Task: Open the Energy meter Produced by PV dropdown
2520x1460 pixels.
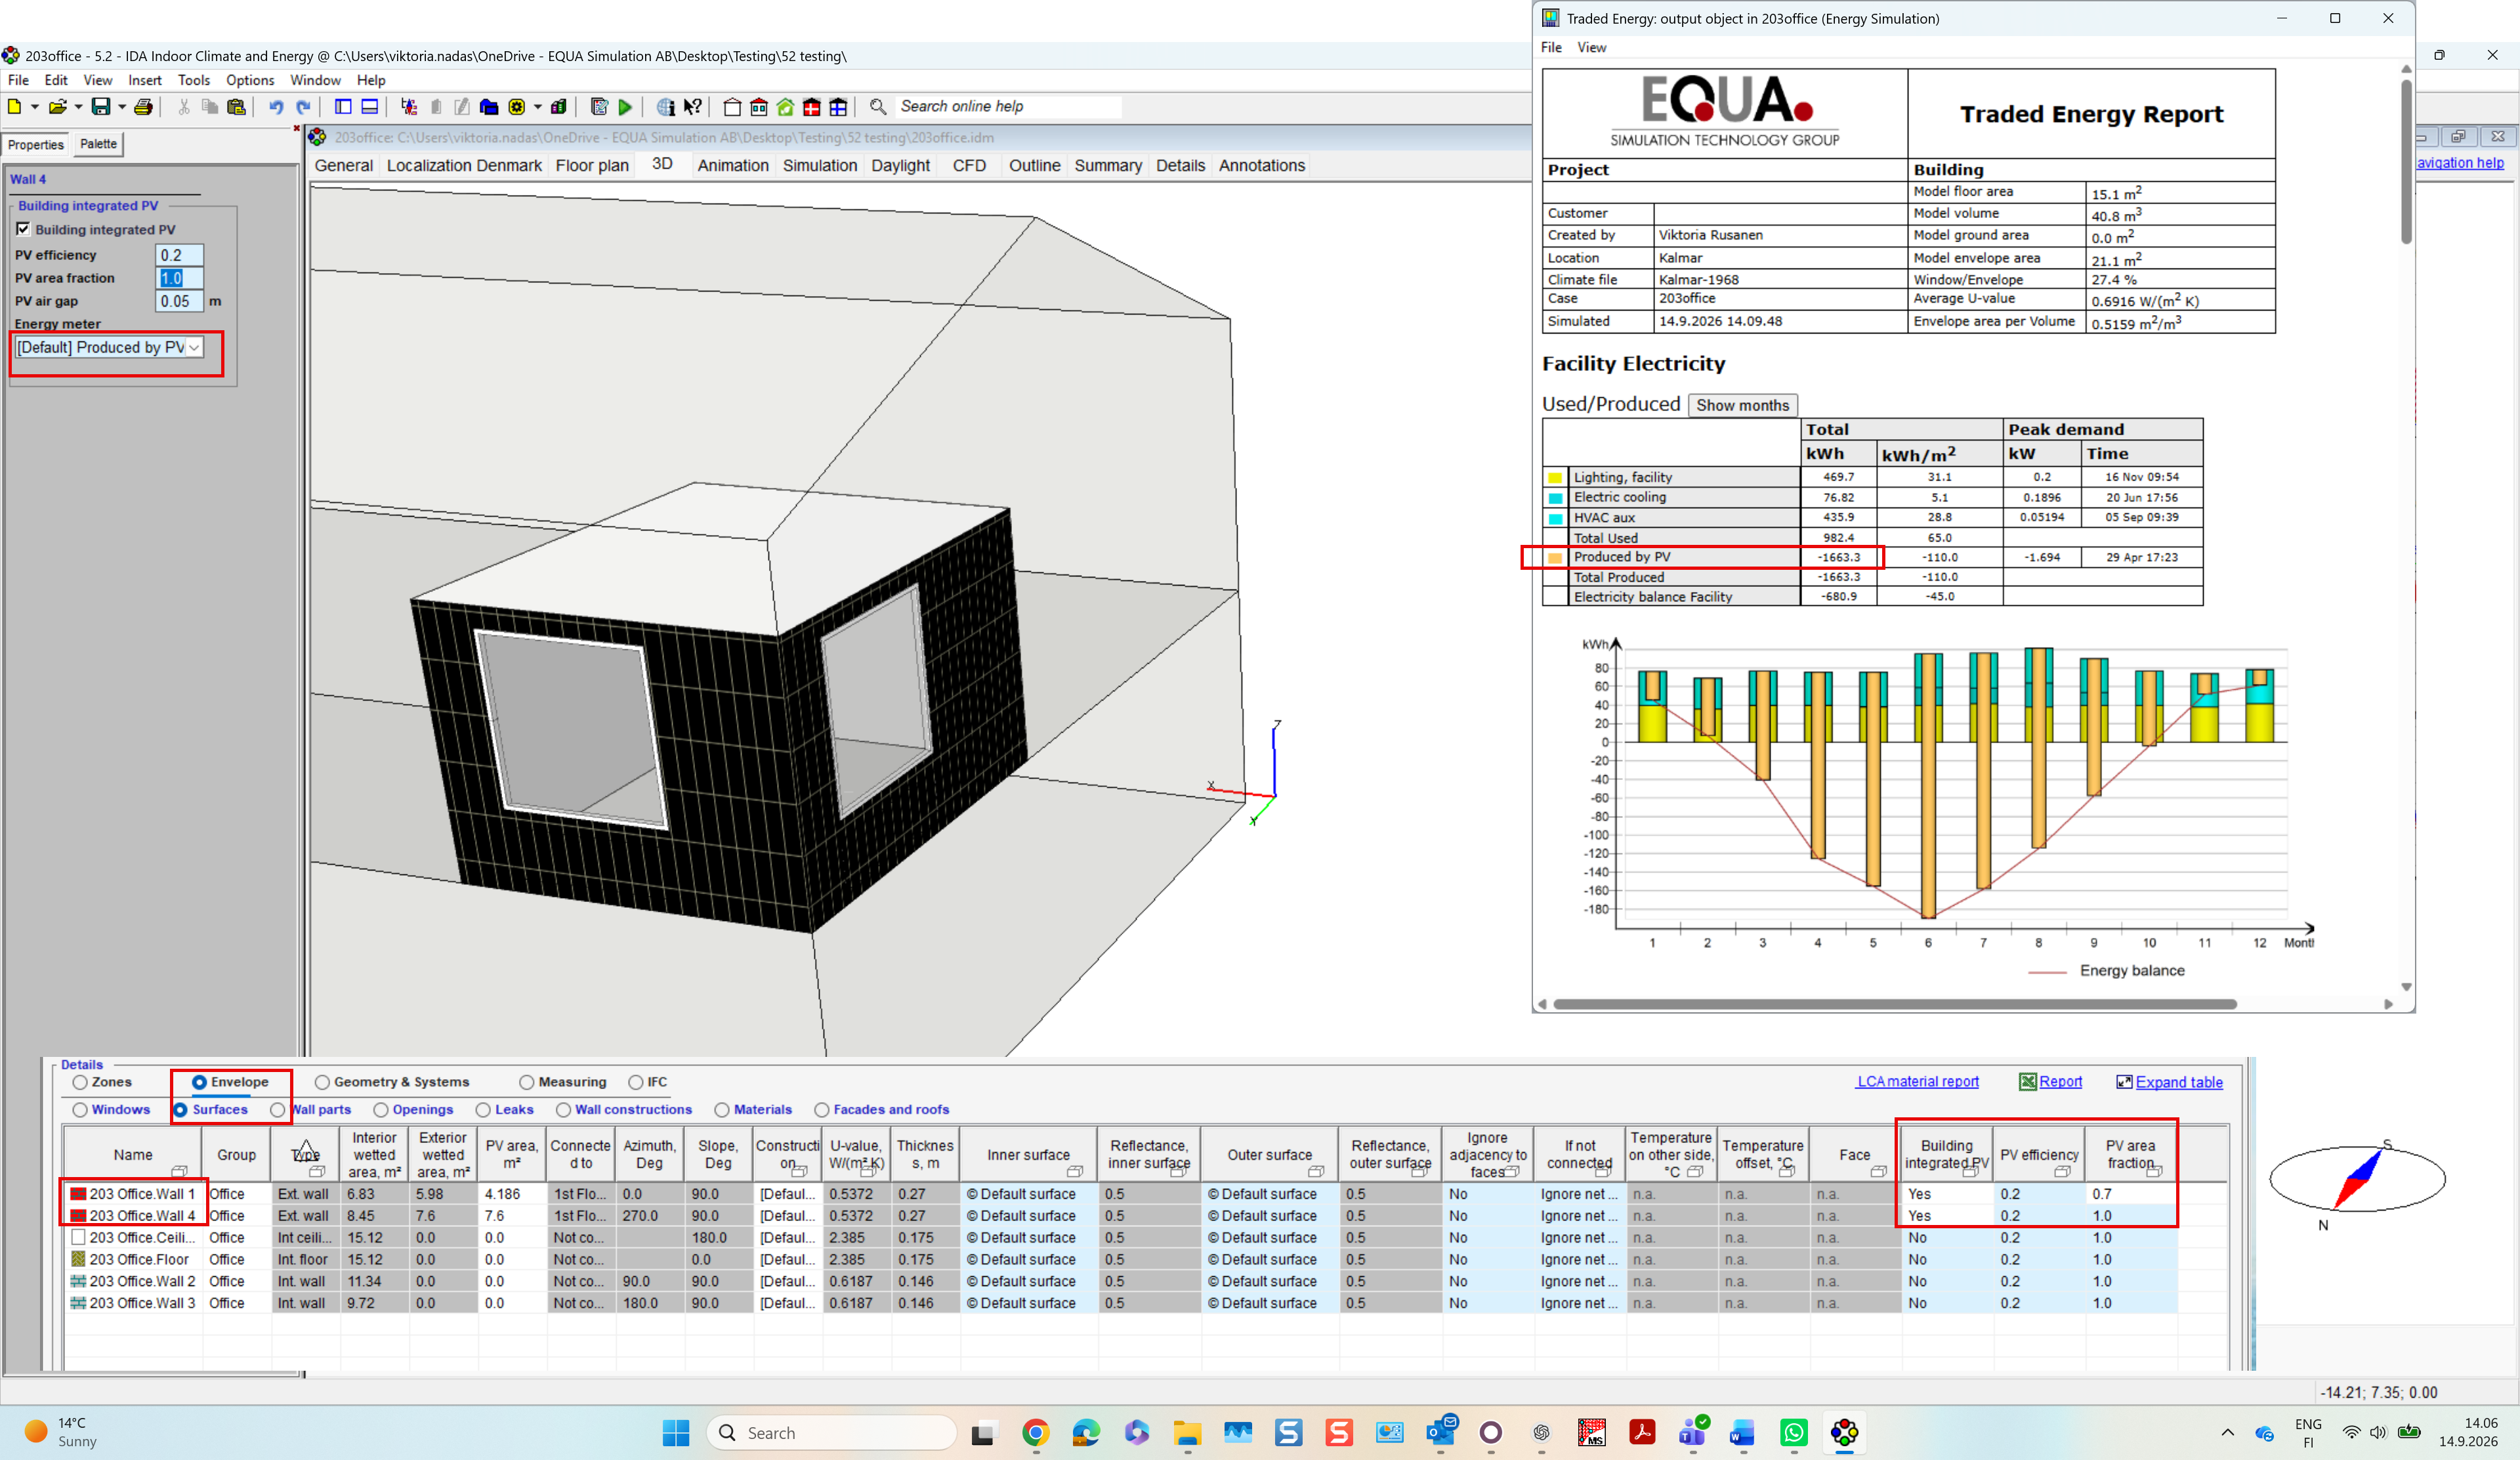Action: [x=108, y=347]
